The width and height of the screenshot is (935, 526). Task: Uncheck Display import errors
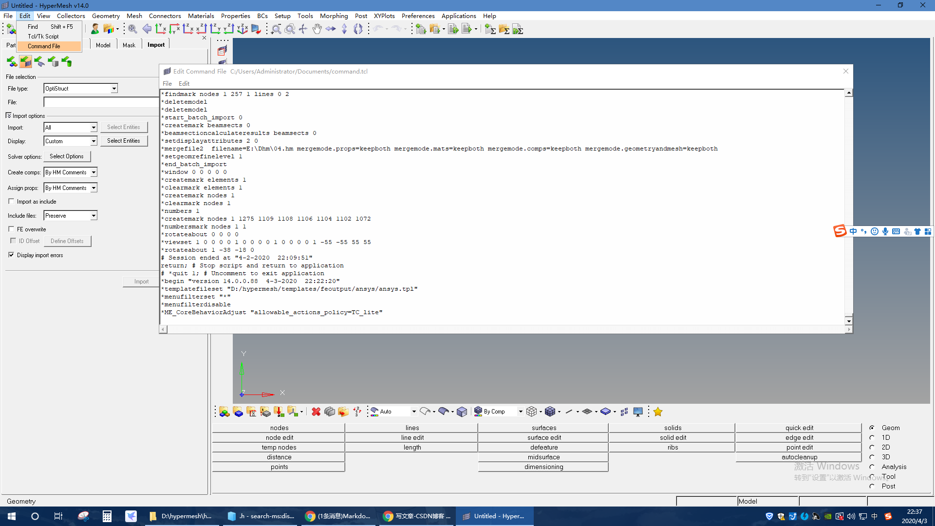pos(11,255)
